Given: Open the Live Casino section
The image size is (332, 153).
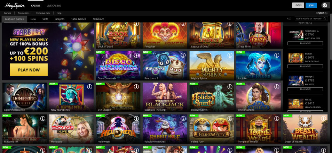Looking at the screenshot, I should (54, 6).
